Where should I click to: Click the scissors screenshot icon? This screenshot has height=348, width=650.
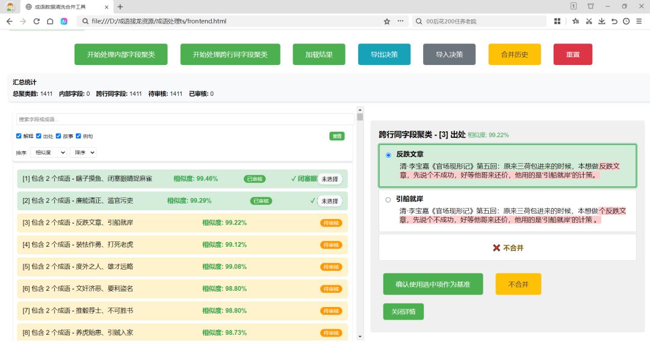587,21
